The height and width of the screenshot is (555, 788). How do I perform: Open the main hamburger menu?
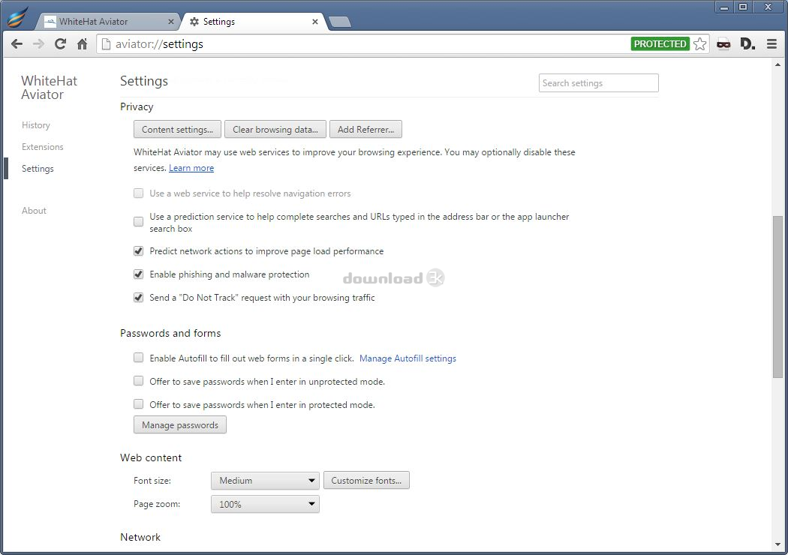(772, 44)
